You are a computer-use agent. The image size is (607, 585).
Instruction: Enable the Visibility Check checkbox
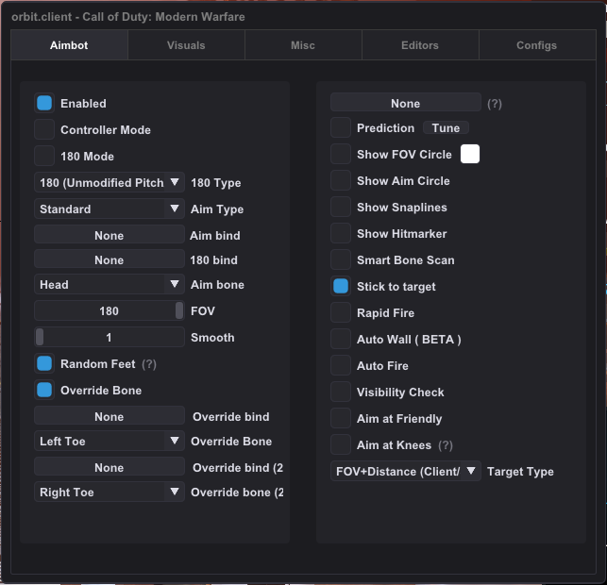341,393
